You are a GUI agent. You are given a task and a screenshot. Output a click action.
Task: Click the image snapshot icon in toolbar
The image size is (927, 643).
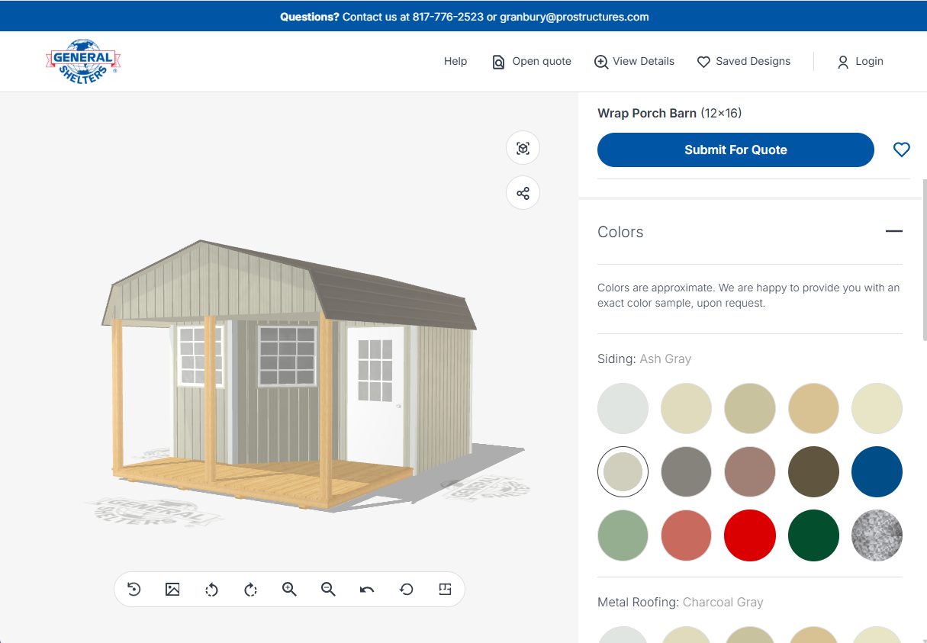(172, 589)
